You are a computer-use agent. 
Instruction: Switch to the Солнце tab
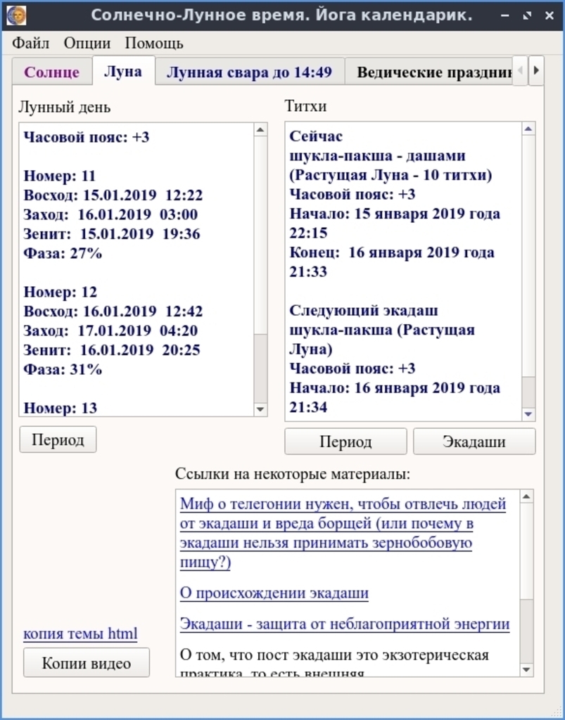pos(52,72)
